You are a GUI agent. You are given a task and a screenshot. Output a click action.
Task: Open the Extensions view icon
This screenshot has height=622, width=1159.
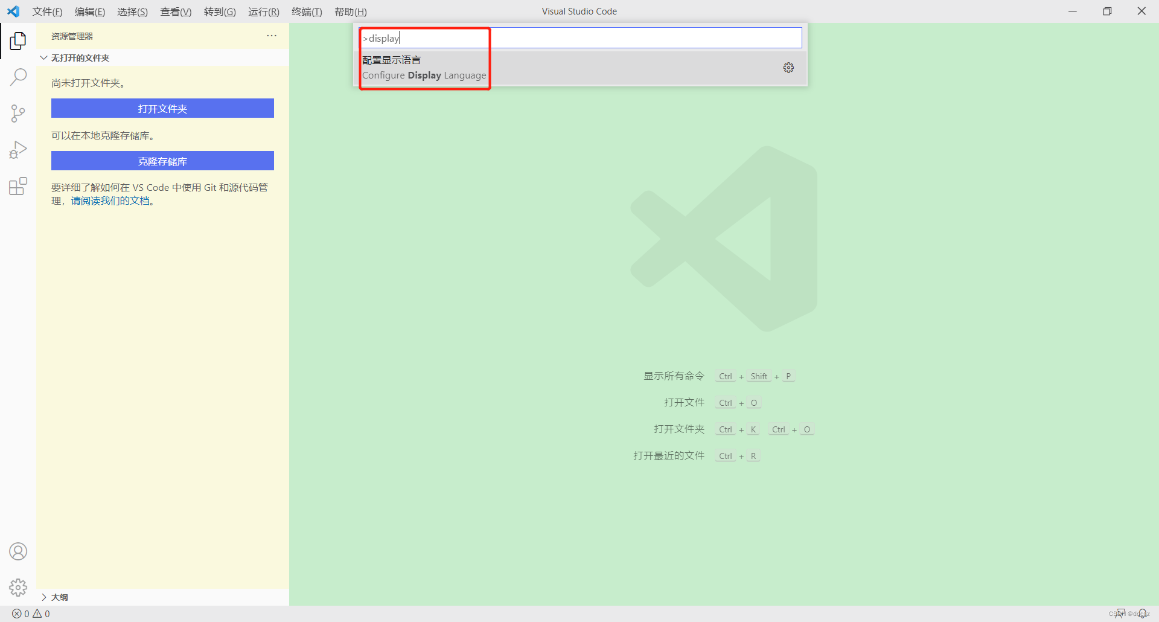coord(18,186)
